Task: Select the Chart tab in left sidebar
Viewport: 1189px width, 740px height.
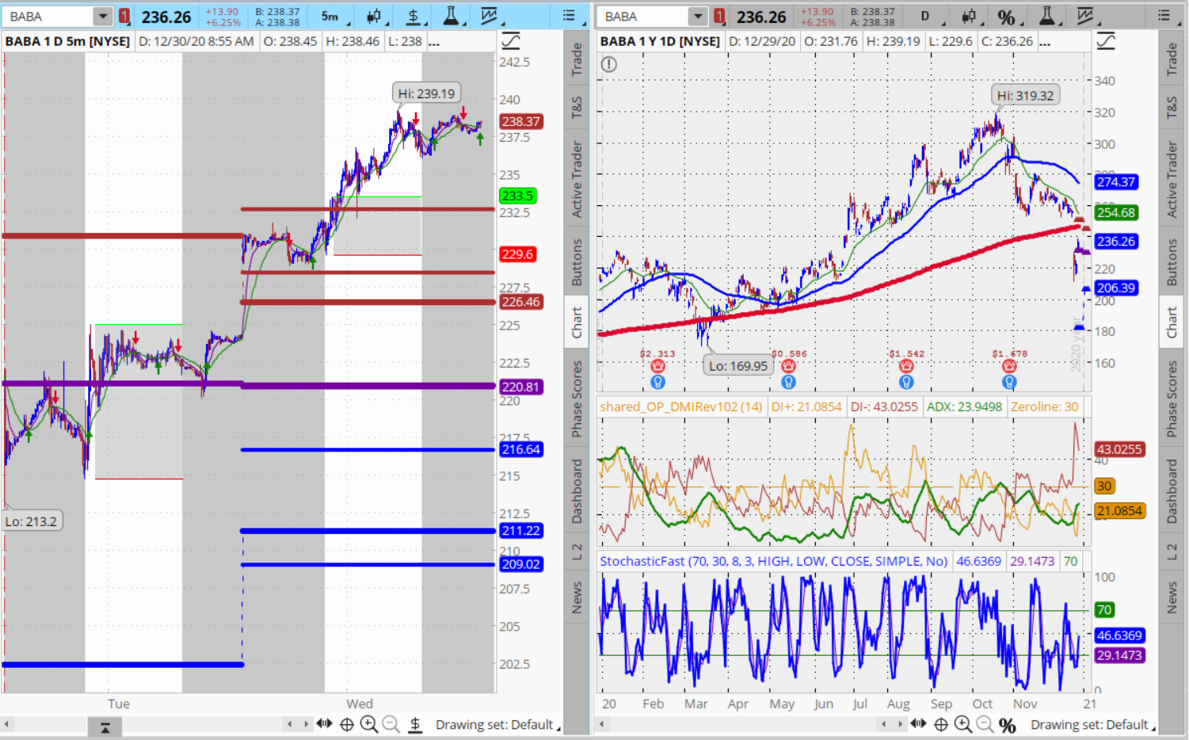Action: (x=577, y=322)
